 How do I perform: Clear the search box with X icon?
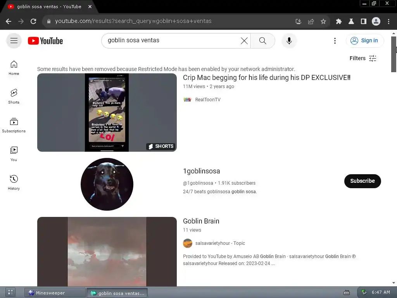click(x=244, y=40)
